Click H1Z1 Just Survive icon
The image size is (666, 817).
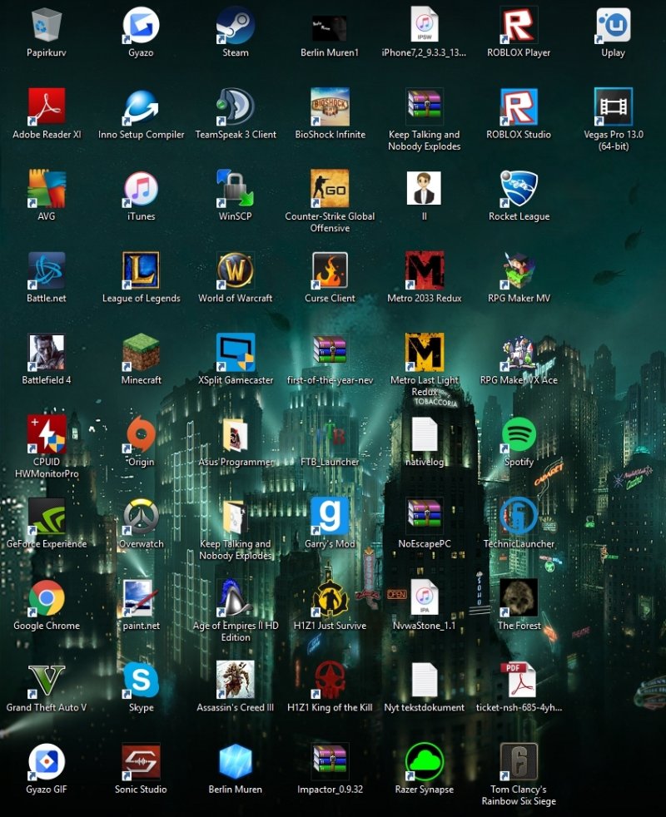point(330,597)
